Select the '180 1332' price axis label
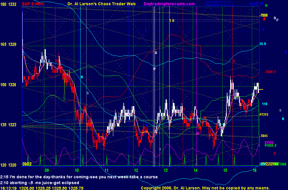 (x=8, y=4)
